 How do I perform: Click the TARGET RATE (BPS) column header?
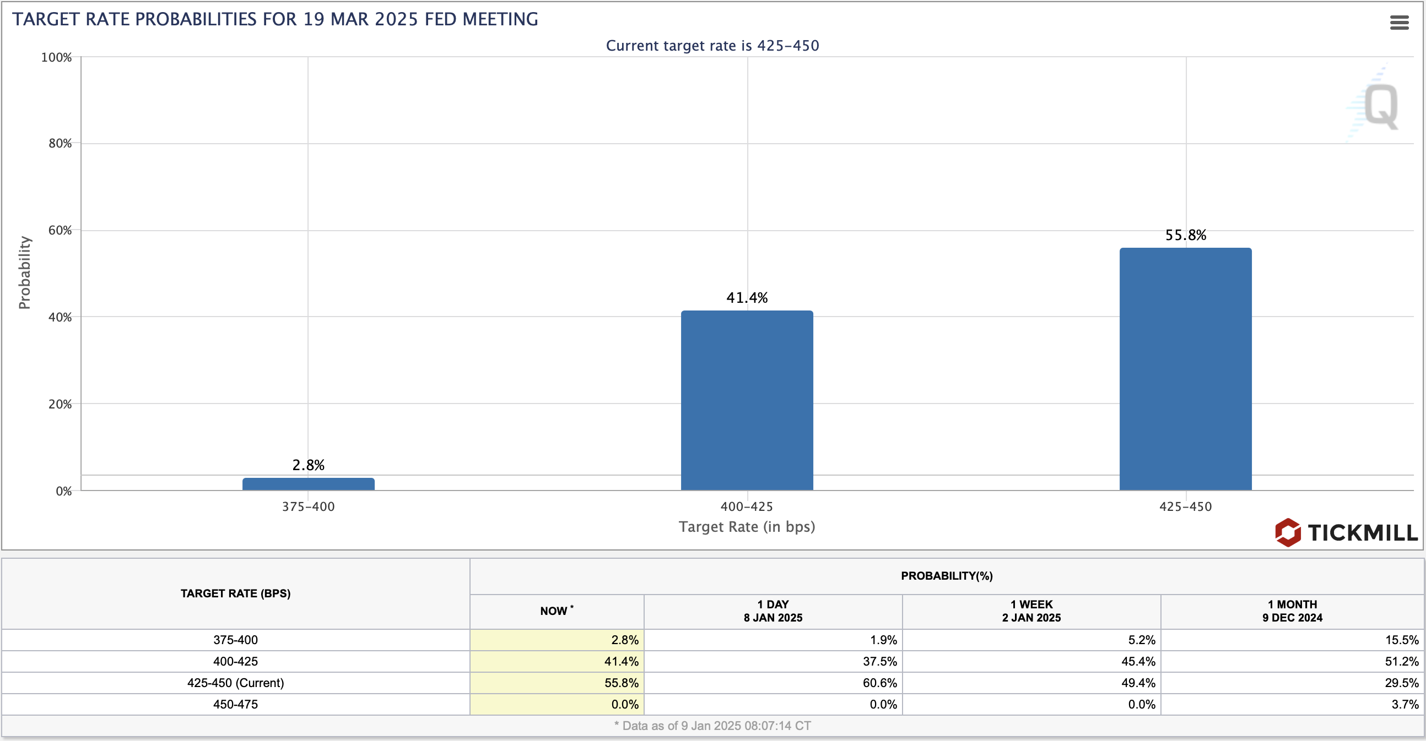tap(236, 593)
